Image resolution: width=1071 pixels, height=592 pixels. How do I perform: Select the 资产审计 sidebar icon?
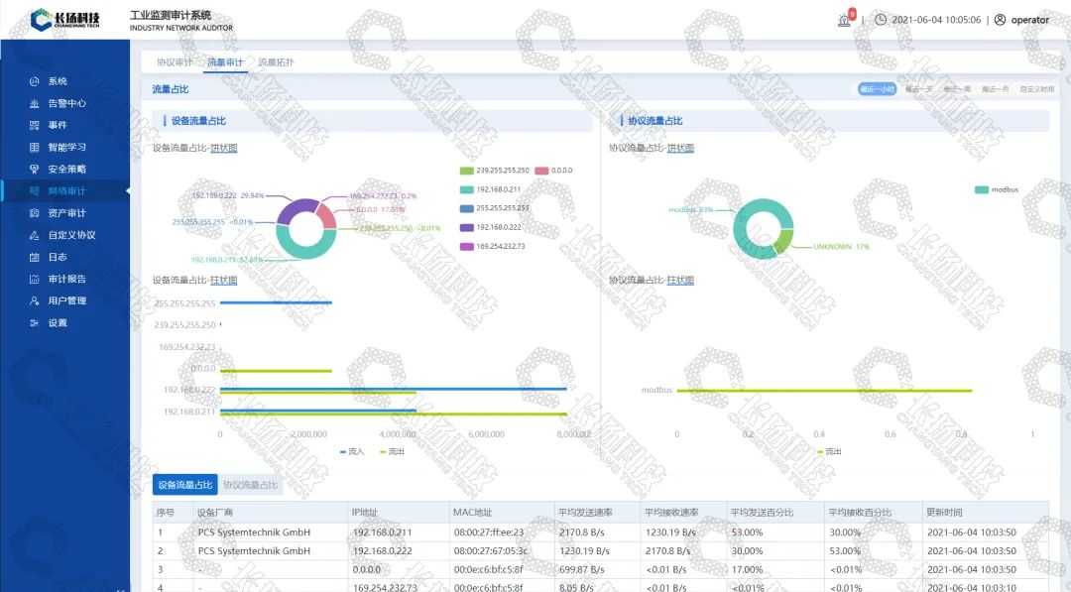(35, 213)
